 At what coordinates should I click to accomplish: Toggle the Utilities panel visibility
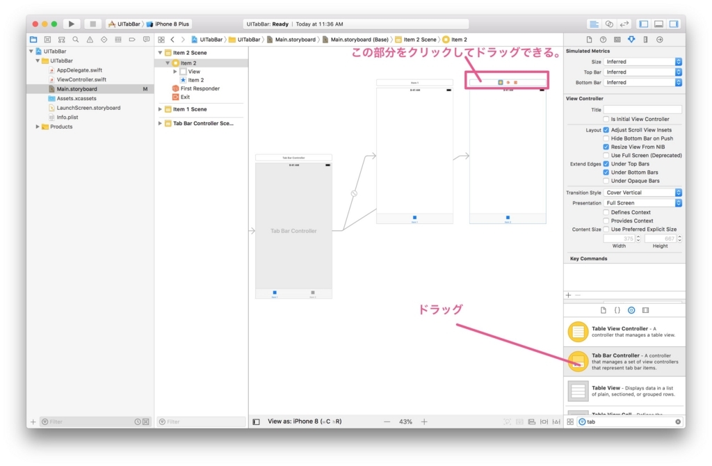click(673, 24)
